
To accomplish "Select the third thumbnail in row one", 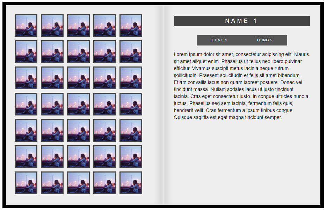I will [78, 25].
